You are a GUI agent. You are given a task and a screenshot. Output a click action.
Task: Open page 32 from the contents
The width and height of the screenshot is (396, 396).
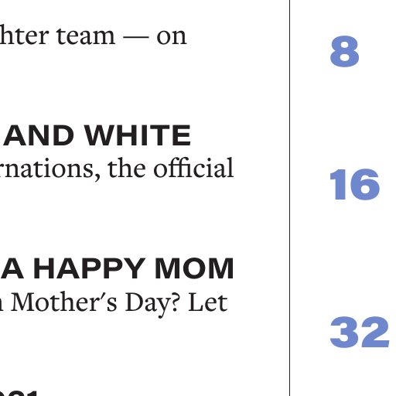[360, 332]
